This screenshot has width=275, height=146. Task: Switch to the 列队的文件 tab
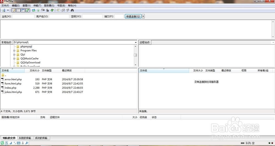(x=9, y=138)
